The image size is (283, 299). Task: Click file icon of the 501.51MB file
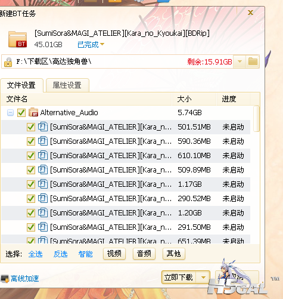coord(43,127)
